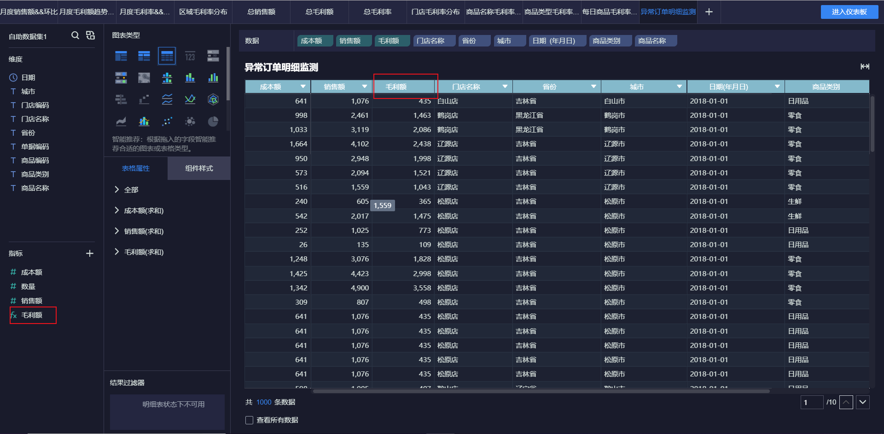Select the detail table chart type
The width and height of the screenshot is (884, 434).
coord(167,56)
